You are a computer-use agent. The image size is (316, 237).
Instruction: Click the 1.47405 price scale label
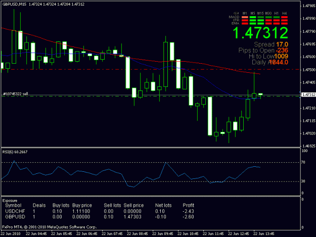(x=309, y=82)
